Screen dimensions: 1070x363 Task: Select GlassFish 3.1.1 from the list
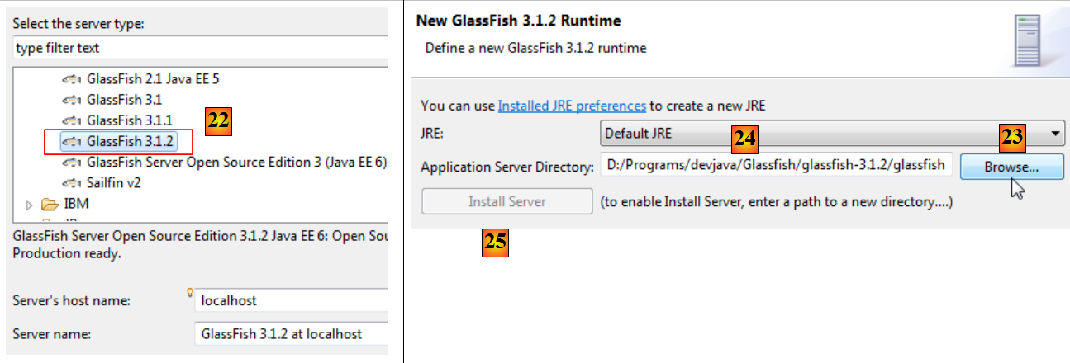(x=118, y=120)
